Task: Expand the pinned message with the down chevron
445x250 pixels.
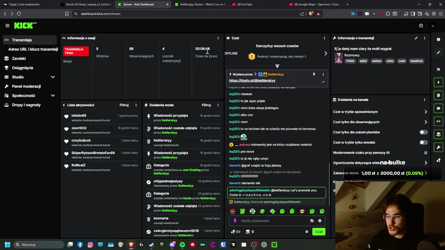Action: coord(323,82)
